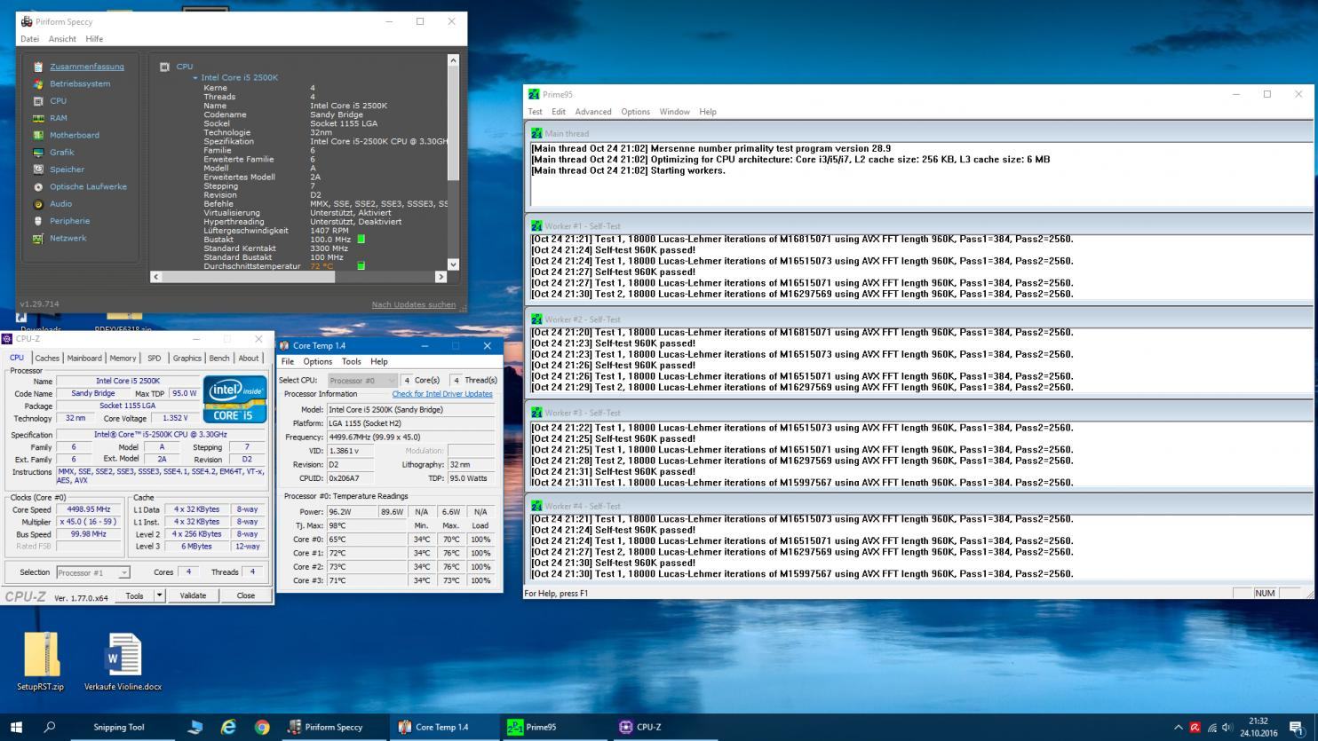Click the Worker #4 Self-Test window icon
Screen dimensions: 1318x741
tap(536, 506)
